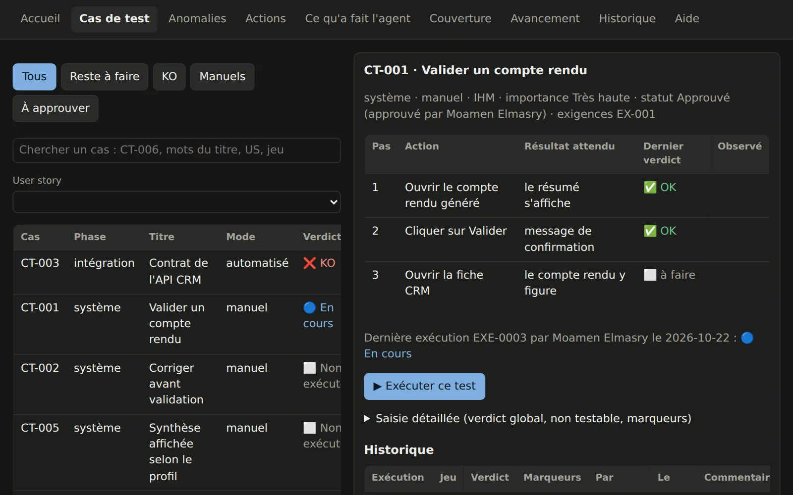Activate the Tous filter
This screenshot has height=495, width=793.
34,77
